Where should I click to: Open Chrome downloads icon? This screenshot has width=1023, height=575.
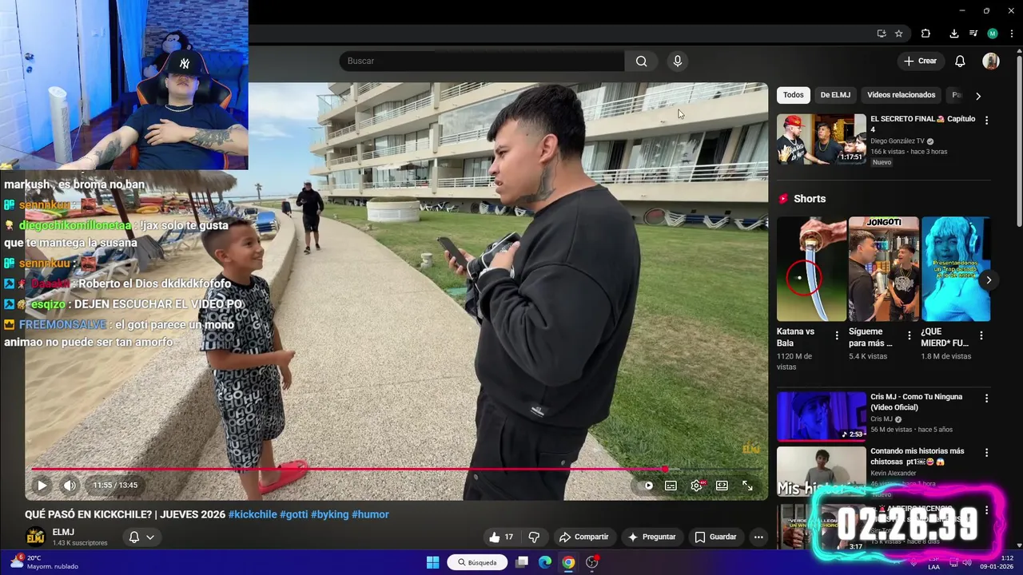pos(953,34)
